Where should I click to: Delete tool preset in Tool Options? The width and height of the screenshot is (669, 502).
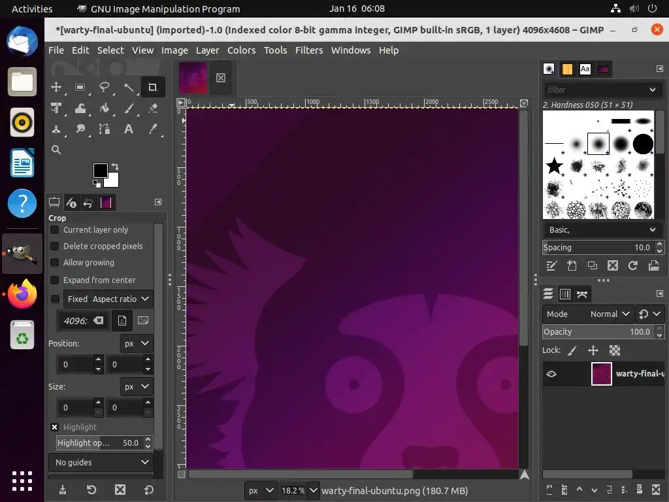[120, 490]
